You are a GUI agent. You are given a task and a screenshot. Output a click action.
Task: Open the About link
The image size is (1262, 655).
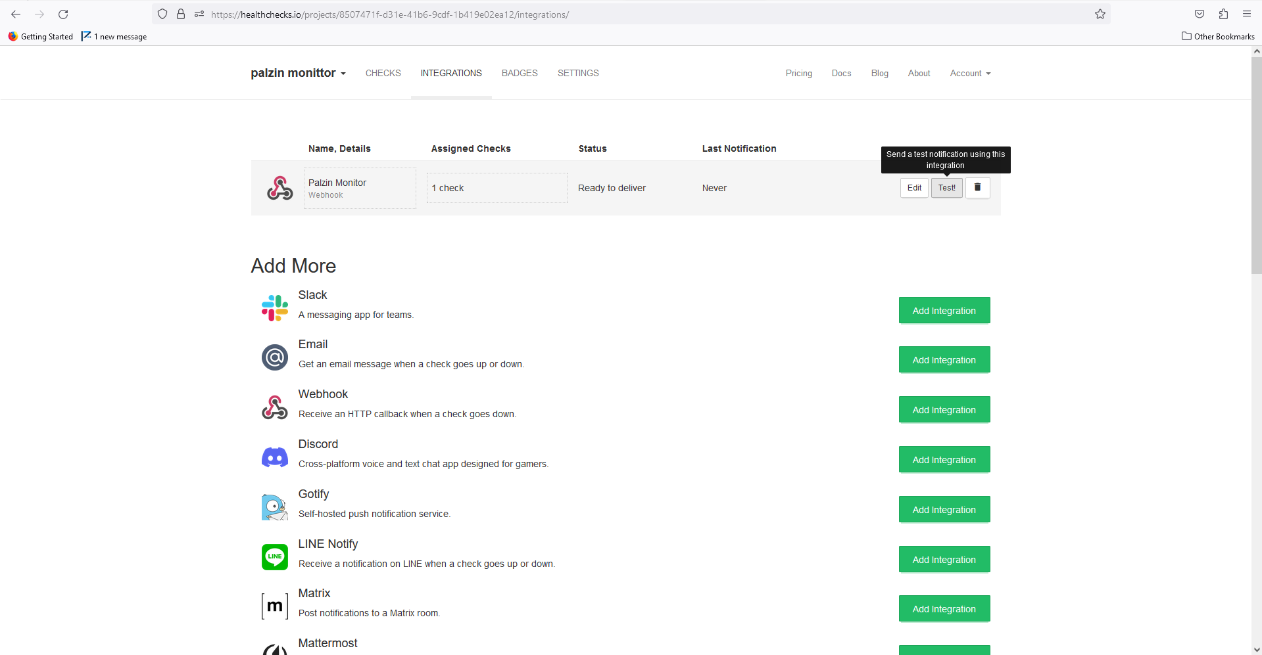coord(919,73)
